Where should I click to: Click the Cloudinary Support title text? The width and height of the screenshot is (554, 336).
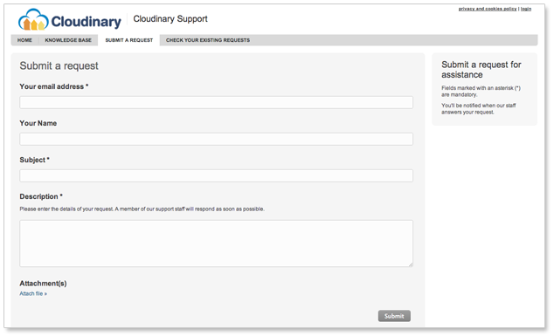point(170,18)
